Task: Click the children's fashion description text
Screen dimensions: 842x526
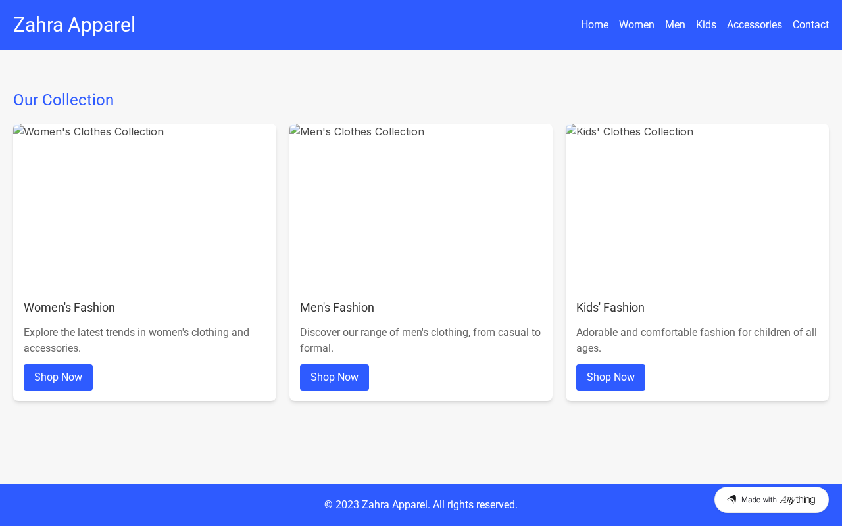Action: click(697, 340)
